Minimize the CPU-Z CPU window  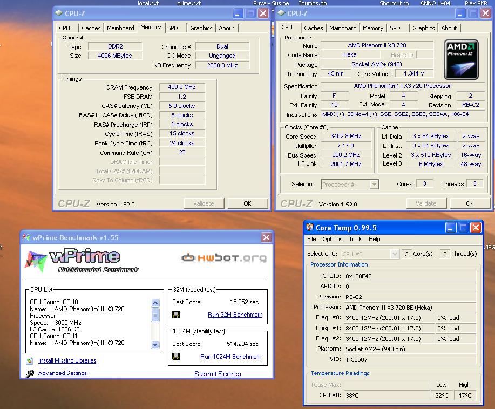pyautogui.click(x=460, y=13)
